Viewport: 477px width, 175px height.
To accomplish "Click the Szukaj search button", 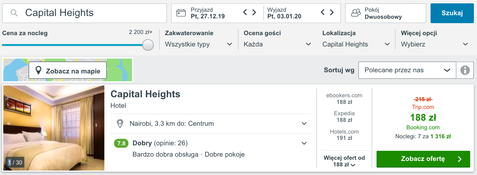I will [x=452, y=13].
